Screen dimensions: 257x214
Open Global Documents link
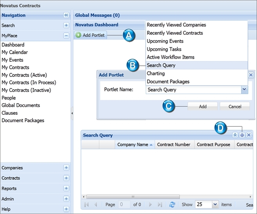coord(21,105)
